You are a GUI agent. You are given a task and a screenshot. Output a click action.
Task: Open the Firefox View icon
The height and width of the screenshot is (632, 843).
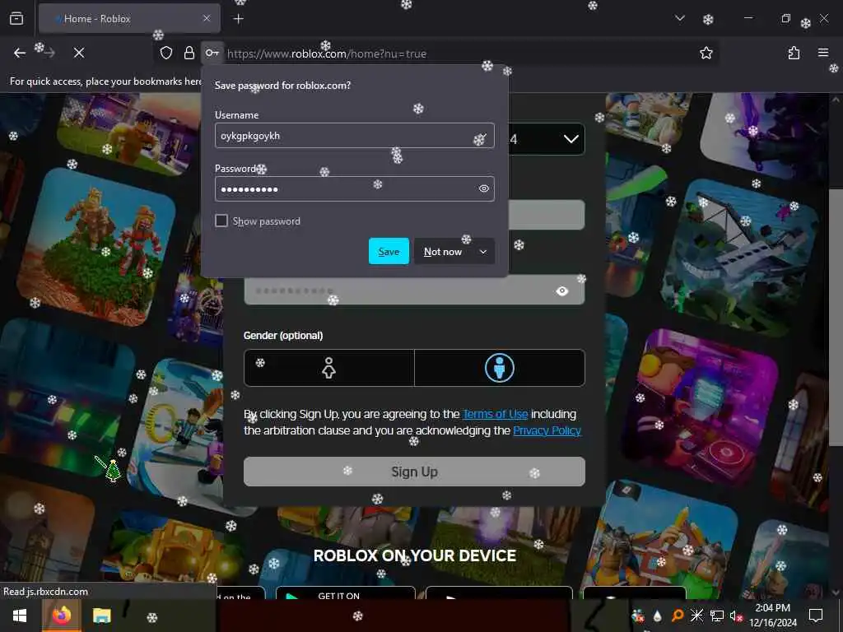coord(16,19)
